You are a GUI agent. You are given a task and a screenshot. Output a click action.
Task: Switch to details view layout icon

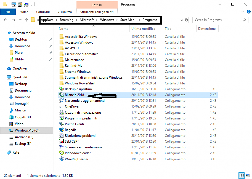click(241, 175)
